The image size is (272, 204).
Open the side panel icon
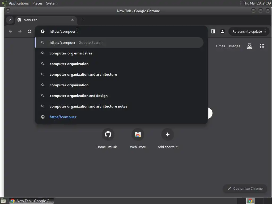point(213,31)
